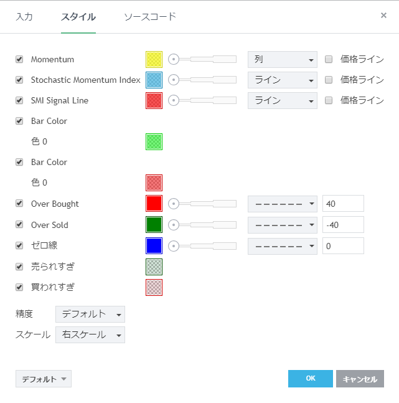Click the Over Sold line width slider
Image resolution: width=399 pixels, height=403 pixels.
click(204, 225)
